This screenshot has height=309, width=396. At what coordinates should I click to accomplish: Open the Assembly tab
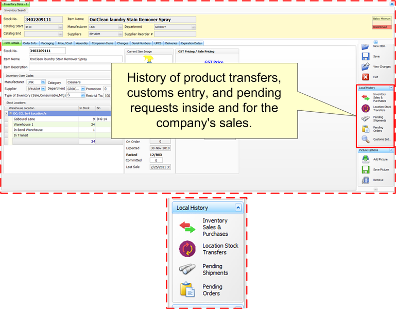(82, 43)
